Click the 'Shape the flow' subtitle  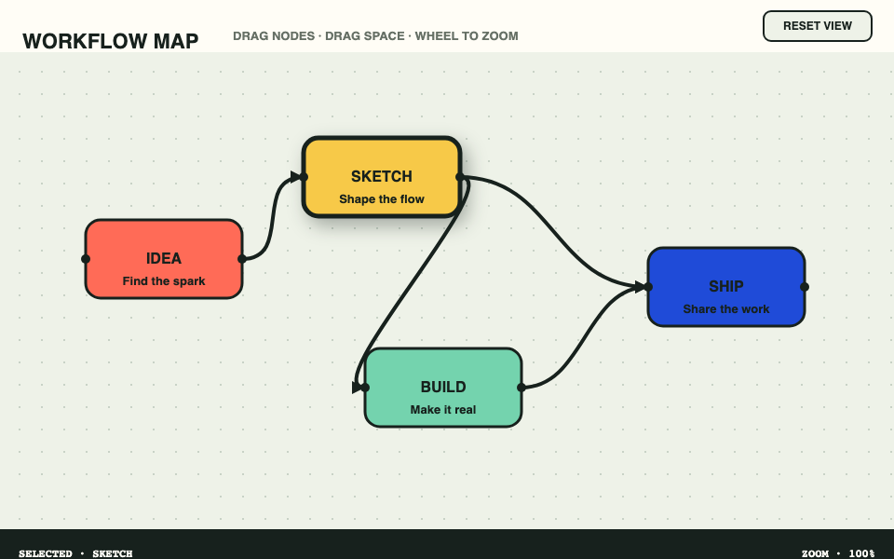tap(382, 199)
